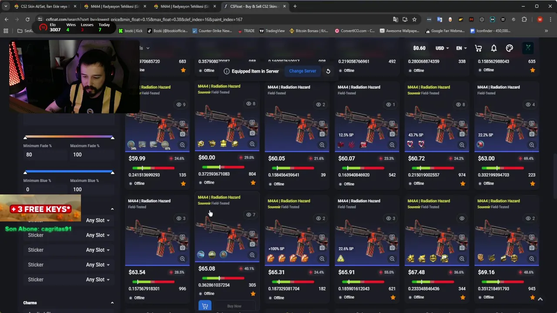Click magnifier zoom icon on $63.00 card

532,145
